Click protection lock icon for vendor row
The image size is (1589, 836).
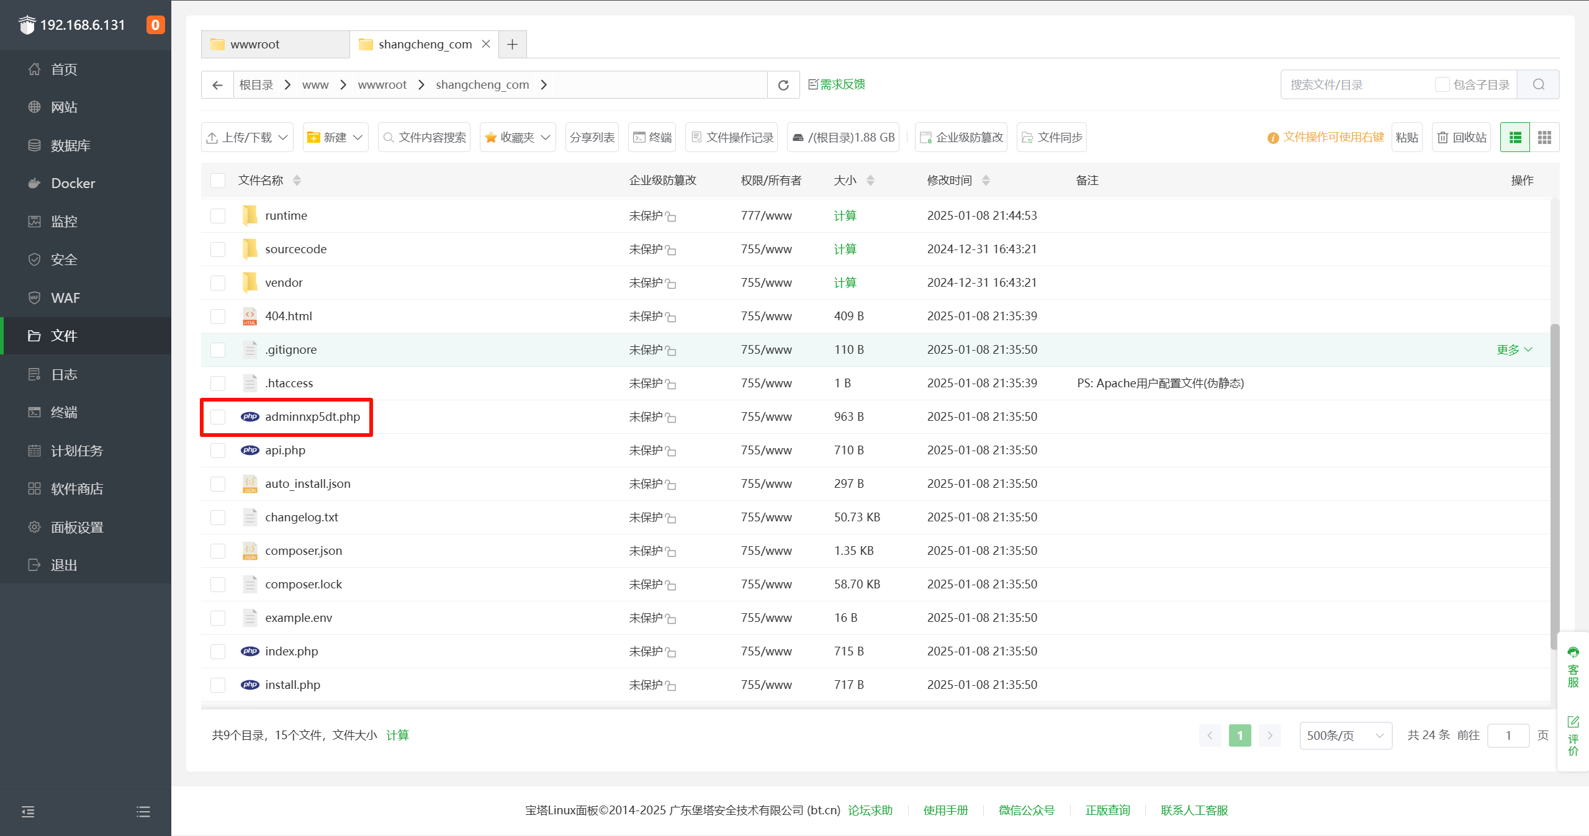[671, 284]
